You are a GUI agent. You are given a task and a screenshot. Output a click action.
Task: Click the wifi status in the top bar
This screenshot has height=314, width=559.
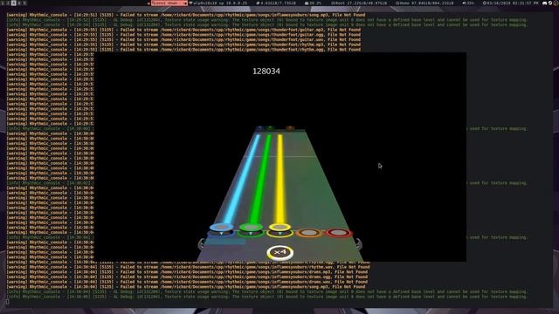click(218, 3)
